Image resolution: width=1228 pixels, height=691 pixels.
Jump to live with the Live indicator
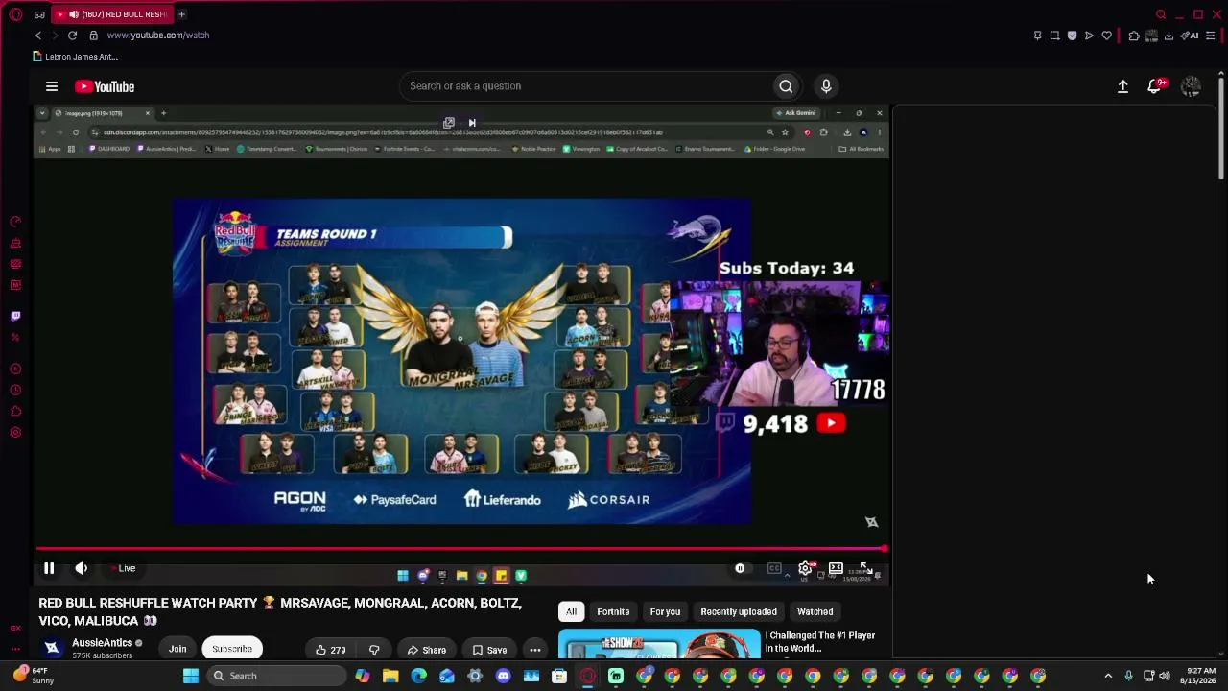click(123, 568)
